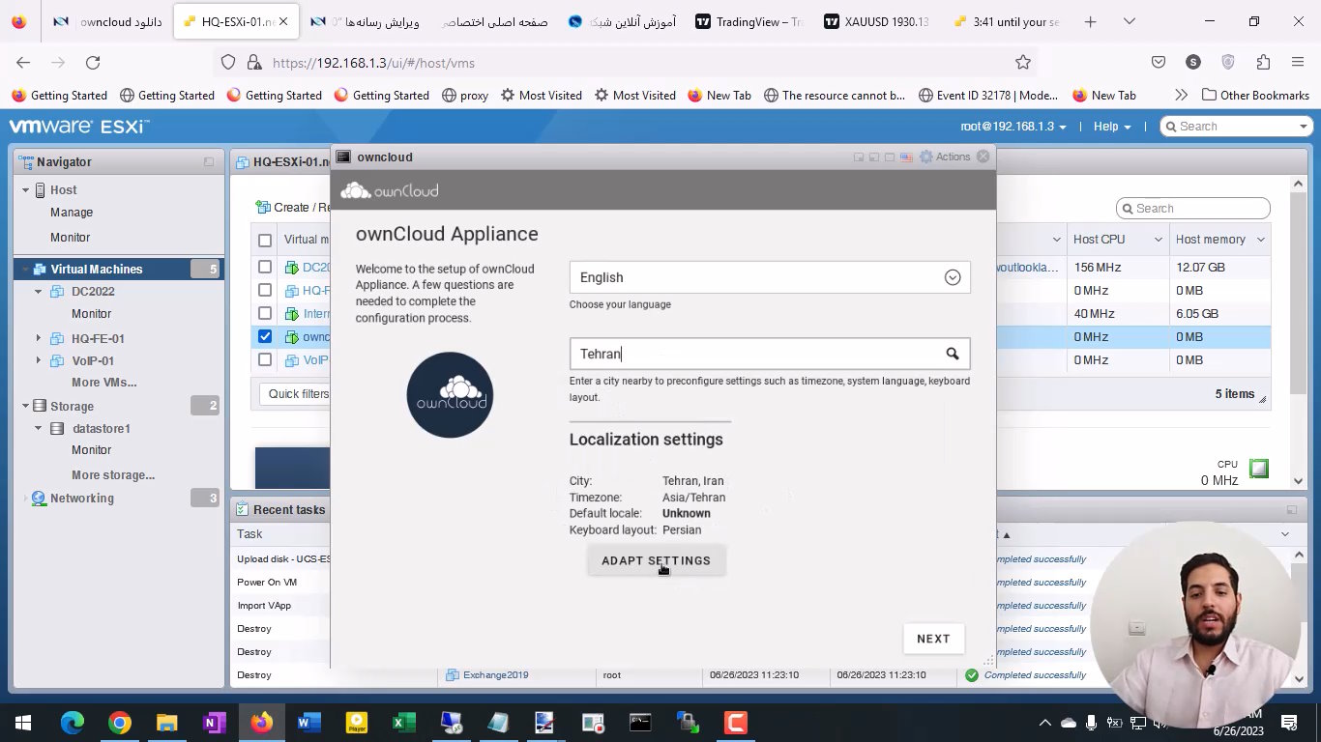Switch to the XAUUSD 1930.13 browser tab
The width and height of the screenshot is (1321, 742).
coord(876,21)
